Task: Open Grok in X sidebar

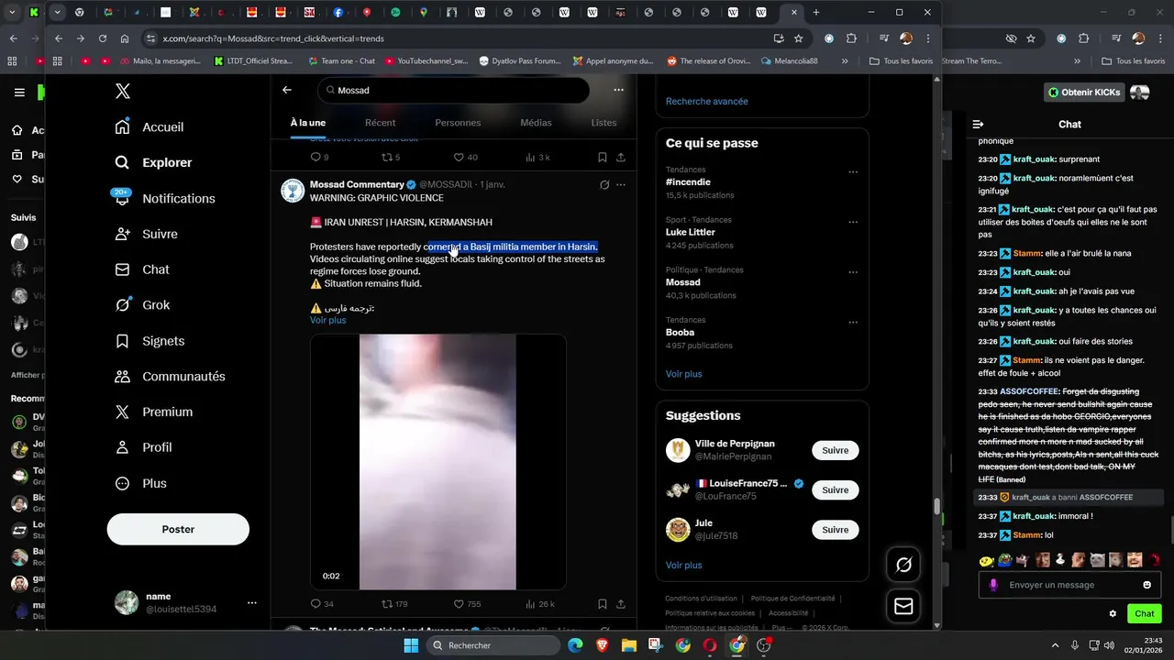Action: coord(142,305)
